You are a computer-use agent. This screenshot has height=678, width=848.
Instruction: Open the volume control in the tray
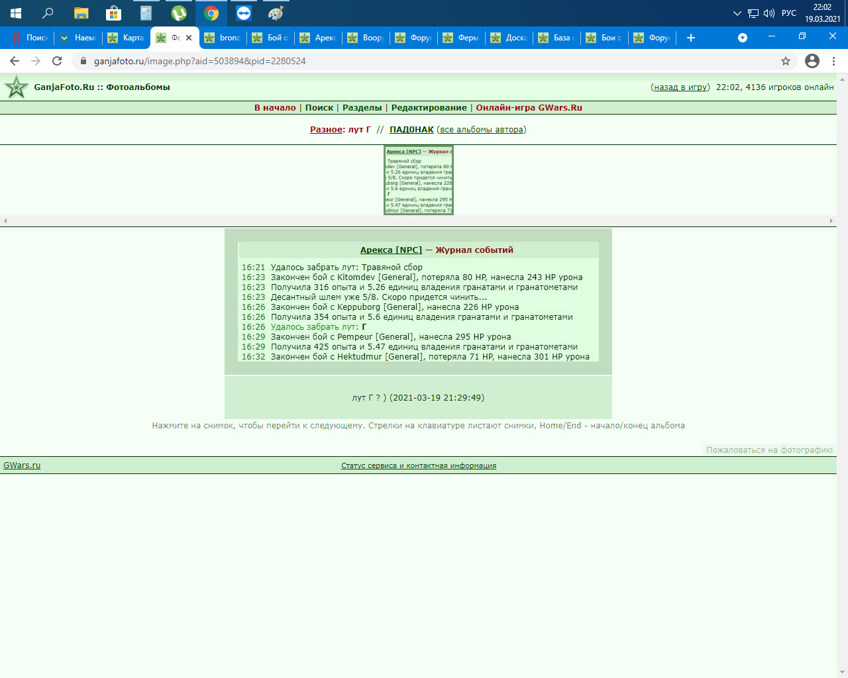coord(769,13)
